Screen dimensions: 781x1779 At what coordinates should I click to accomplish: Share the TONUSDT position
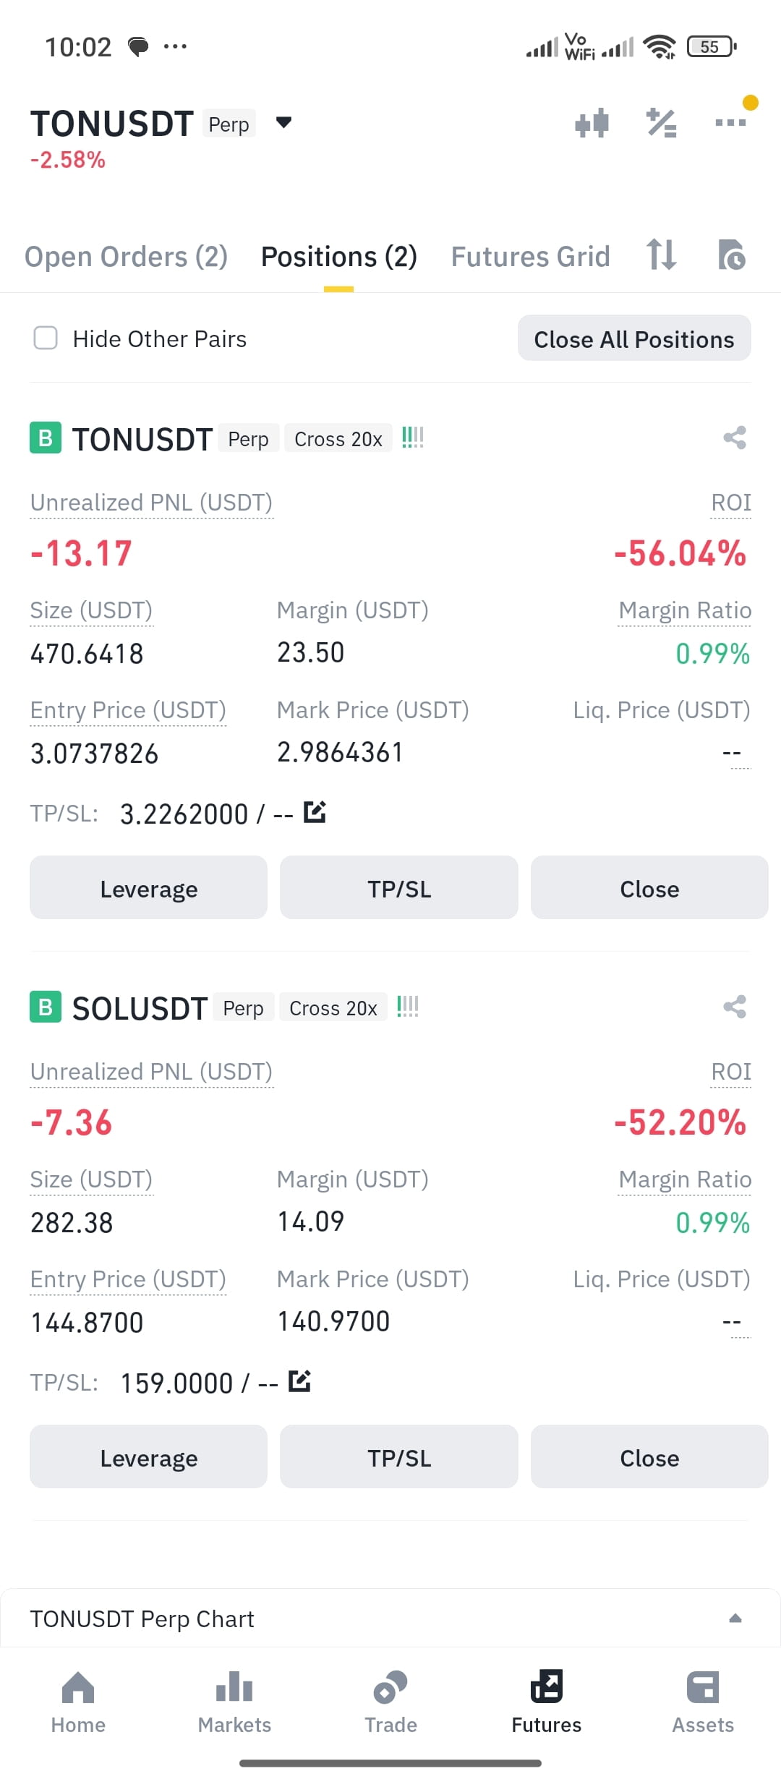click(735, 438)
